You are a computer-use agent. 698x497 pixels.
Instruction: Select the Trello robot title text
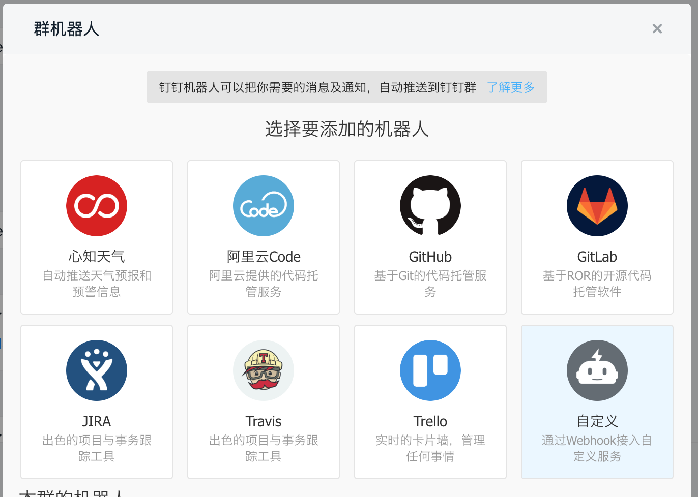pos(430,421)
